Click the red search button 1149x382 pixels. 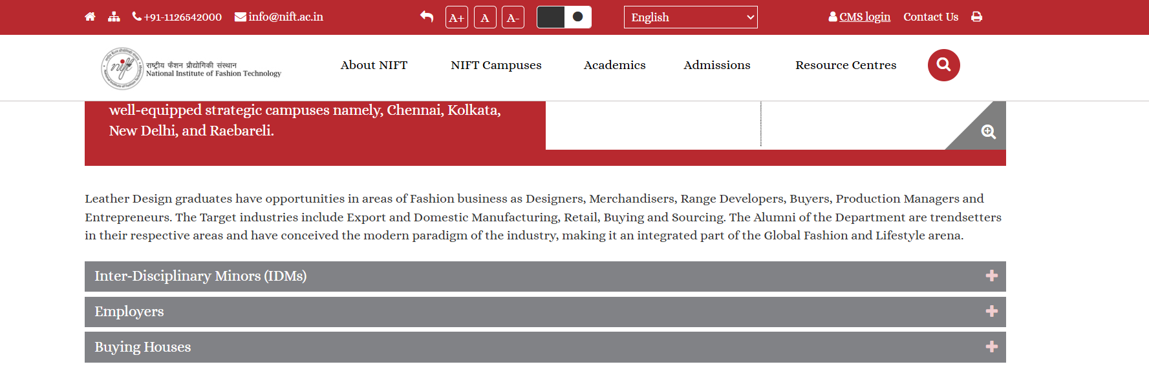point(943,65)
